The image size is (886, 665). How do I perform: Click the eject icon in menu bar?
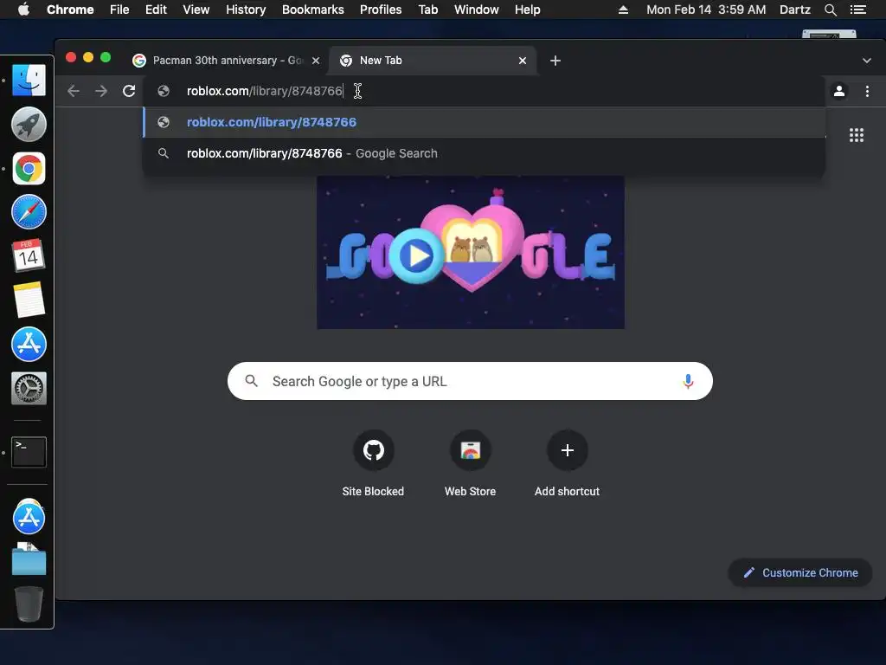pos(623,10)
